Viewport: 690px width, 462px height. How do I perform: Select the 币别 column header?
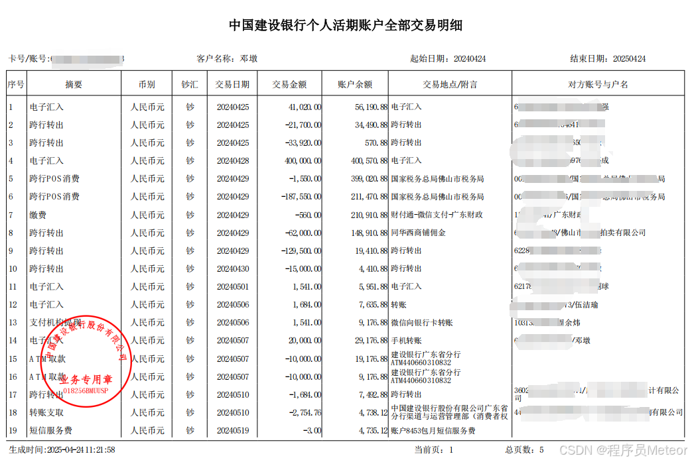click(x=147, y=84)
